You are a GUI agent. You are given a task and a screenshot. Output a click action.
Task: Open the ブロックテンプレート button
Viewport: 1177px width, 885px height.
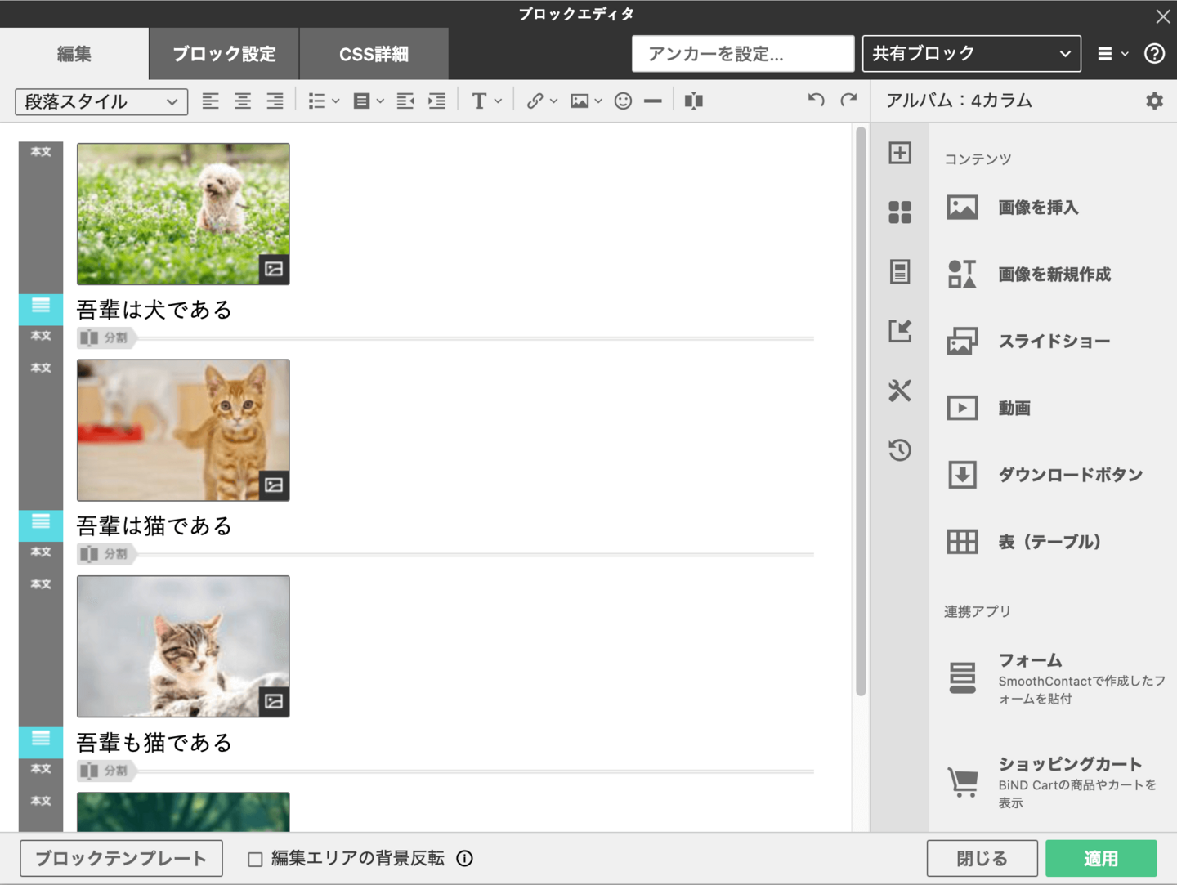tap(121, 858)
